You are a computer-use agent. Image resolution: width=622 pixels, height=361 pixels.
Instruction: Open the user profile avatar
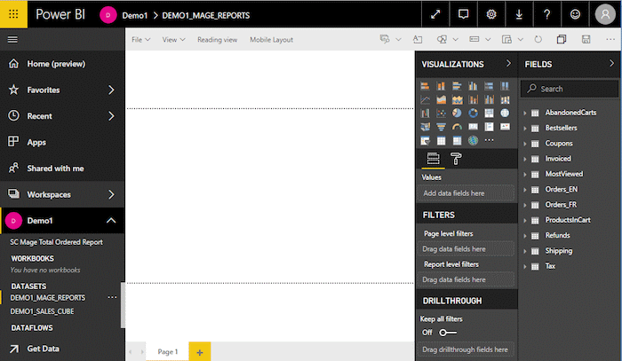605,15
